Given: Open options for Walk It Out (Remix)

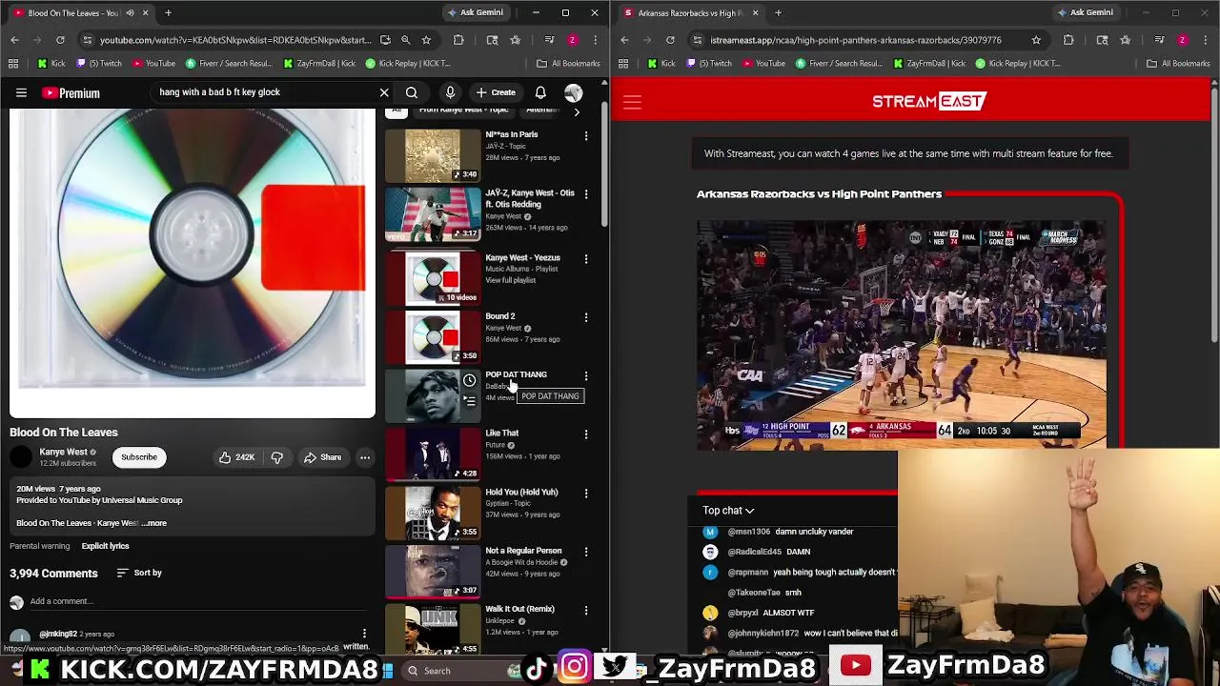Looking at the screenshot, I should (586, 610).
